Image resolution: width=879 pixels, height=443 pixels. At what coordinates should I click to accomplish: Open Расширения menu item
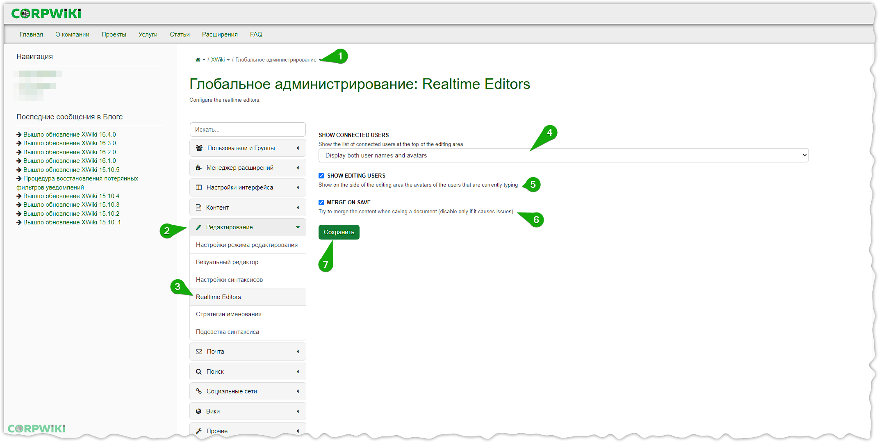tap(220, 34)
